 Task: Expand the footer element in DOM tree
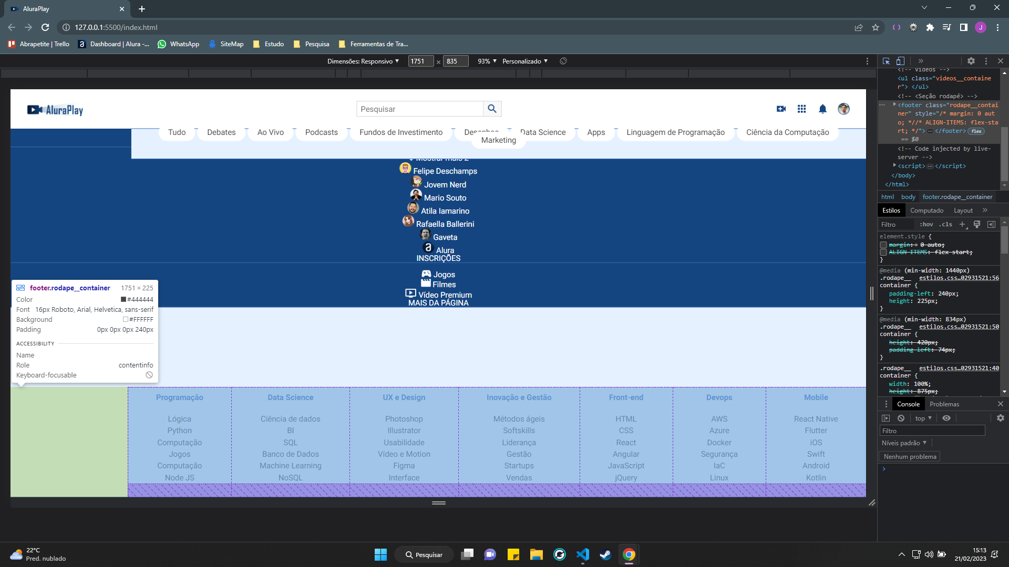coord(894,105)
